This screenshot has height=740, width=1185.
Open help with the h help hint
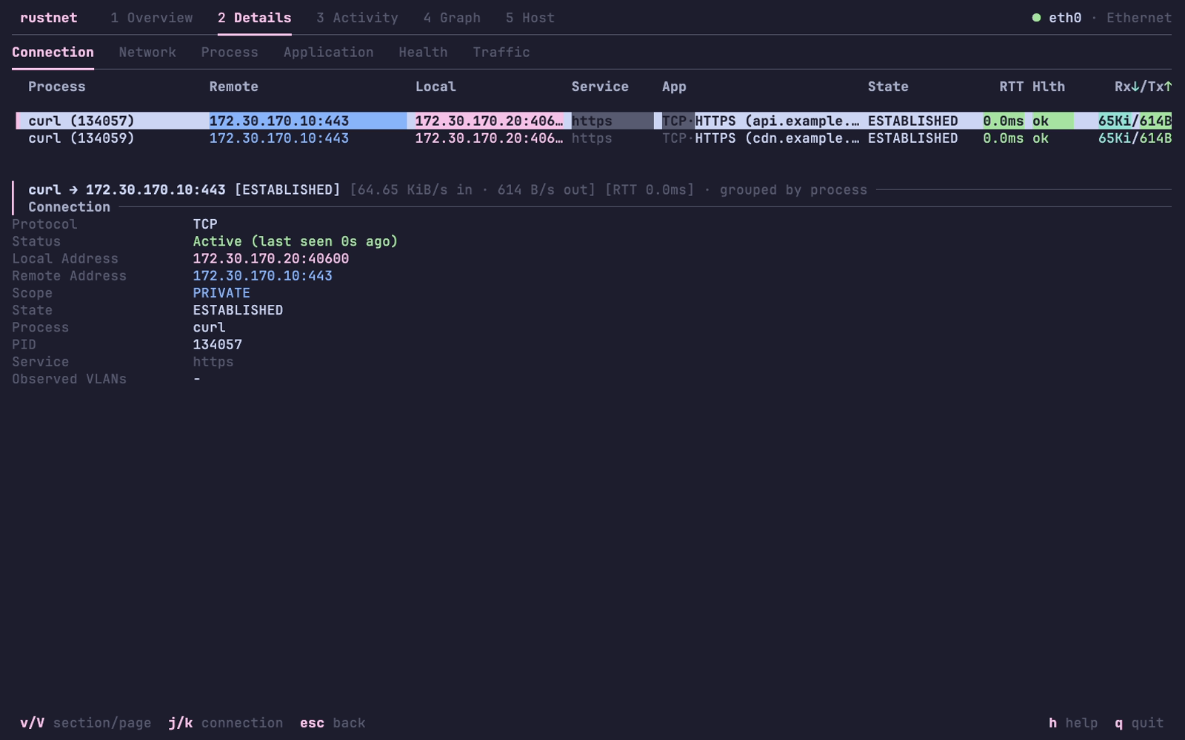click(x=1073, y=723)
